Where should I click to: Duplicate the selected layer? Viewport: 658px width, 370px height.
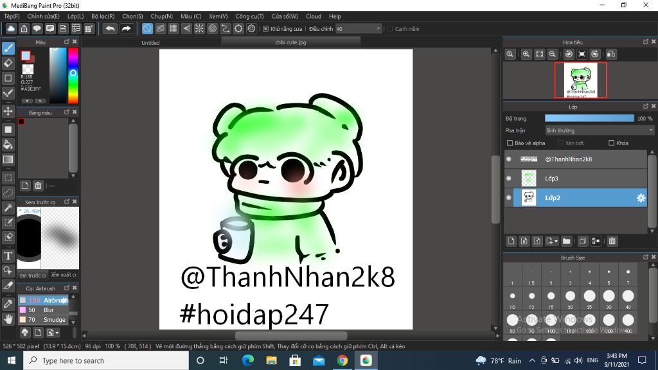point(582,241)
